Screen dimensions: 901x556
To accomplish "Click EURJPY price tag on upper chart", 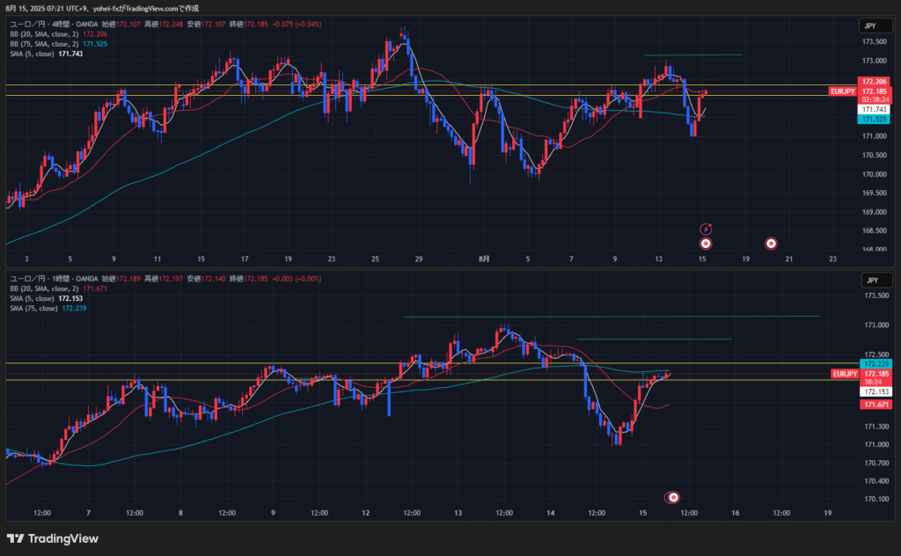I will tap(842, 91).
